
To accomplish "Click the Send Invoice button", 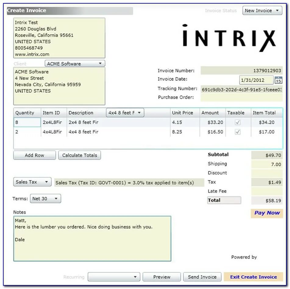I will (x=202, y=277).
